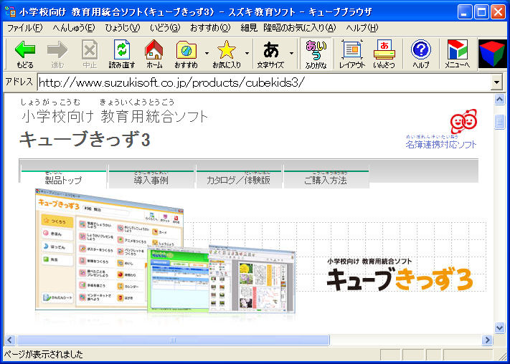The width and height of the screenshot is (510, 364).
Task: Maximize the browser window
Action: 481,12
